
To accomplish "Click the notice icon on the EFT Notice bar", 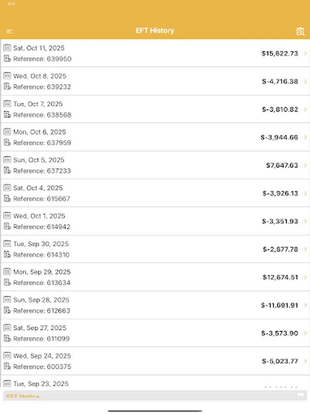I will tap(301, 395).
